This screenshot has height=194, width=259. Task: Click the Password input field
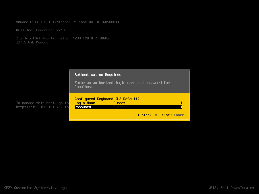[148, 107]
